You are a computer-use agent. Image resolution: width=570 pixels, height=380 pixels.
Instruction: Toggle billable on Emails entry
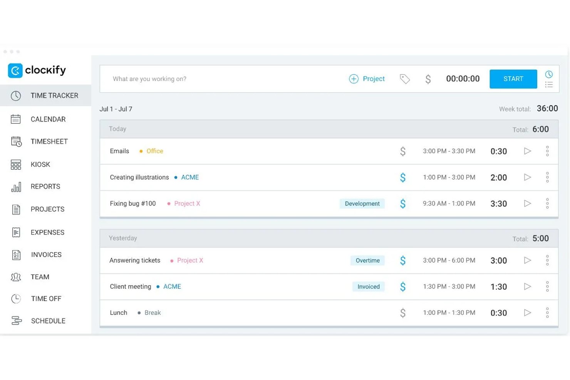coord(403,151)
